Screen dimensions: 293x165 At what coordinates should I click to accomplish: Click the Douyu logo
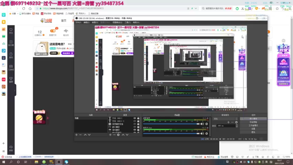46,21
